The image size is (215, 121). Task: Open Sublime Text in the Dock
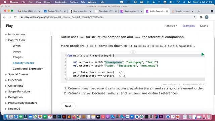[x=69, y=117]
